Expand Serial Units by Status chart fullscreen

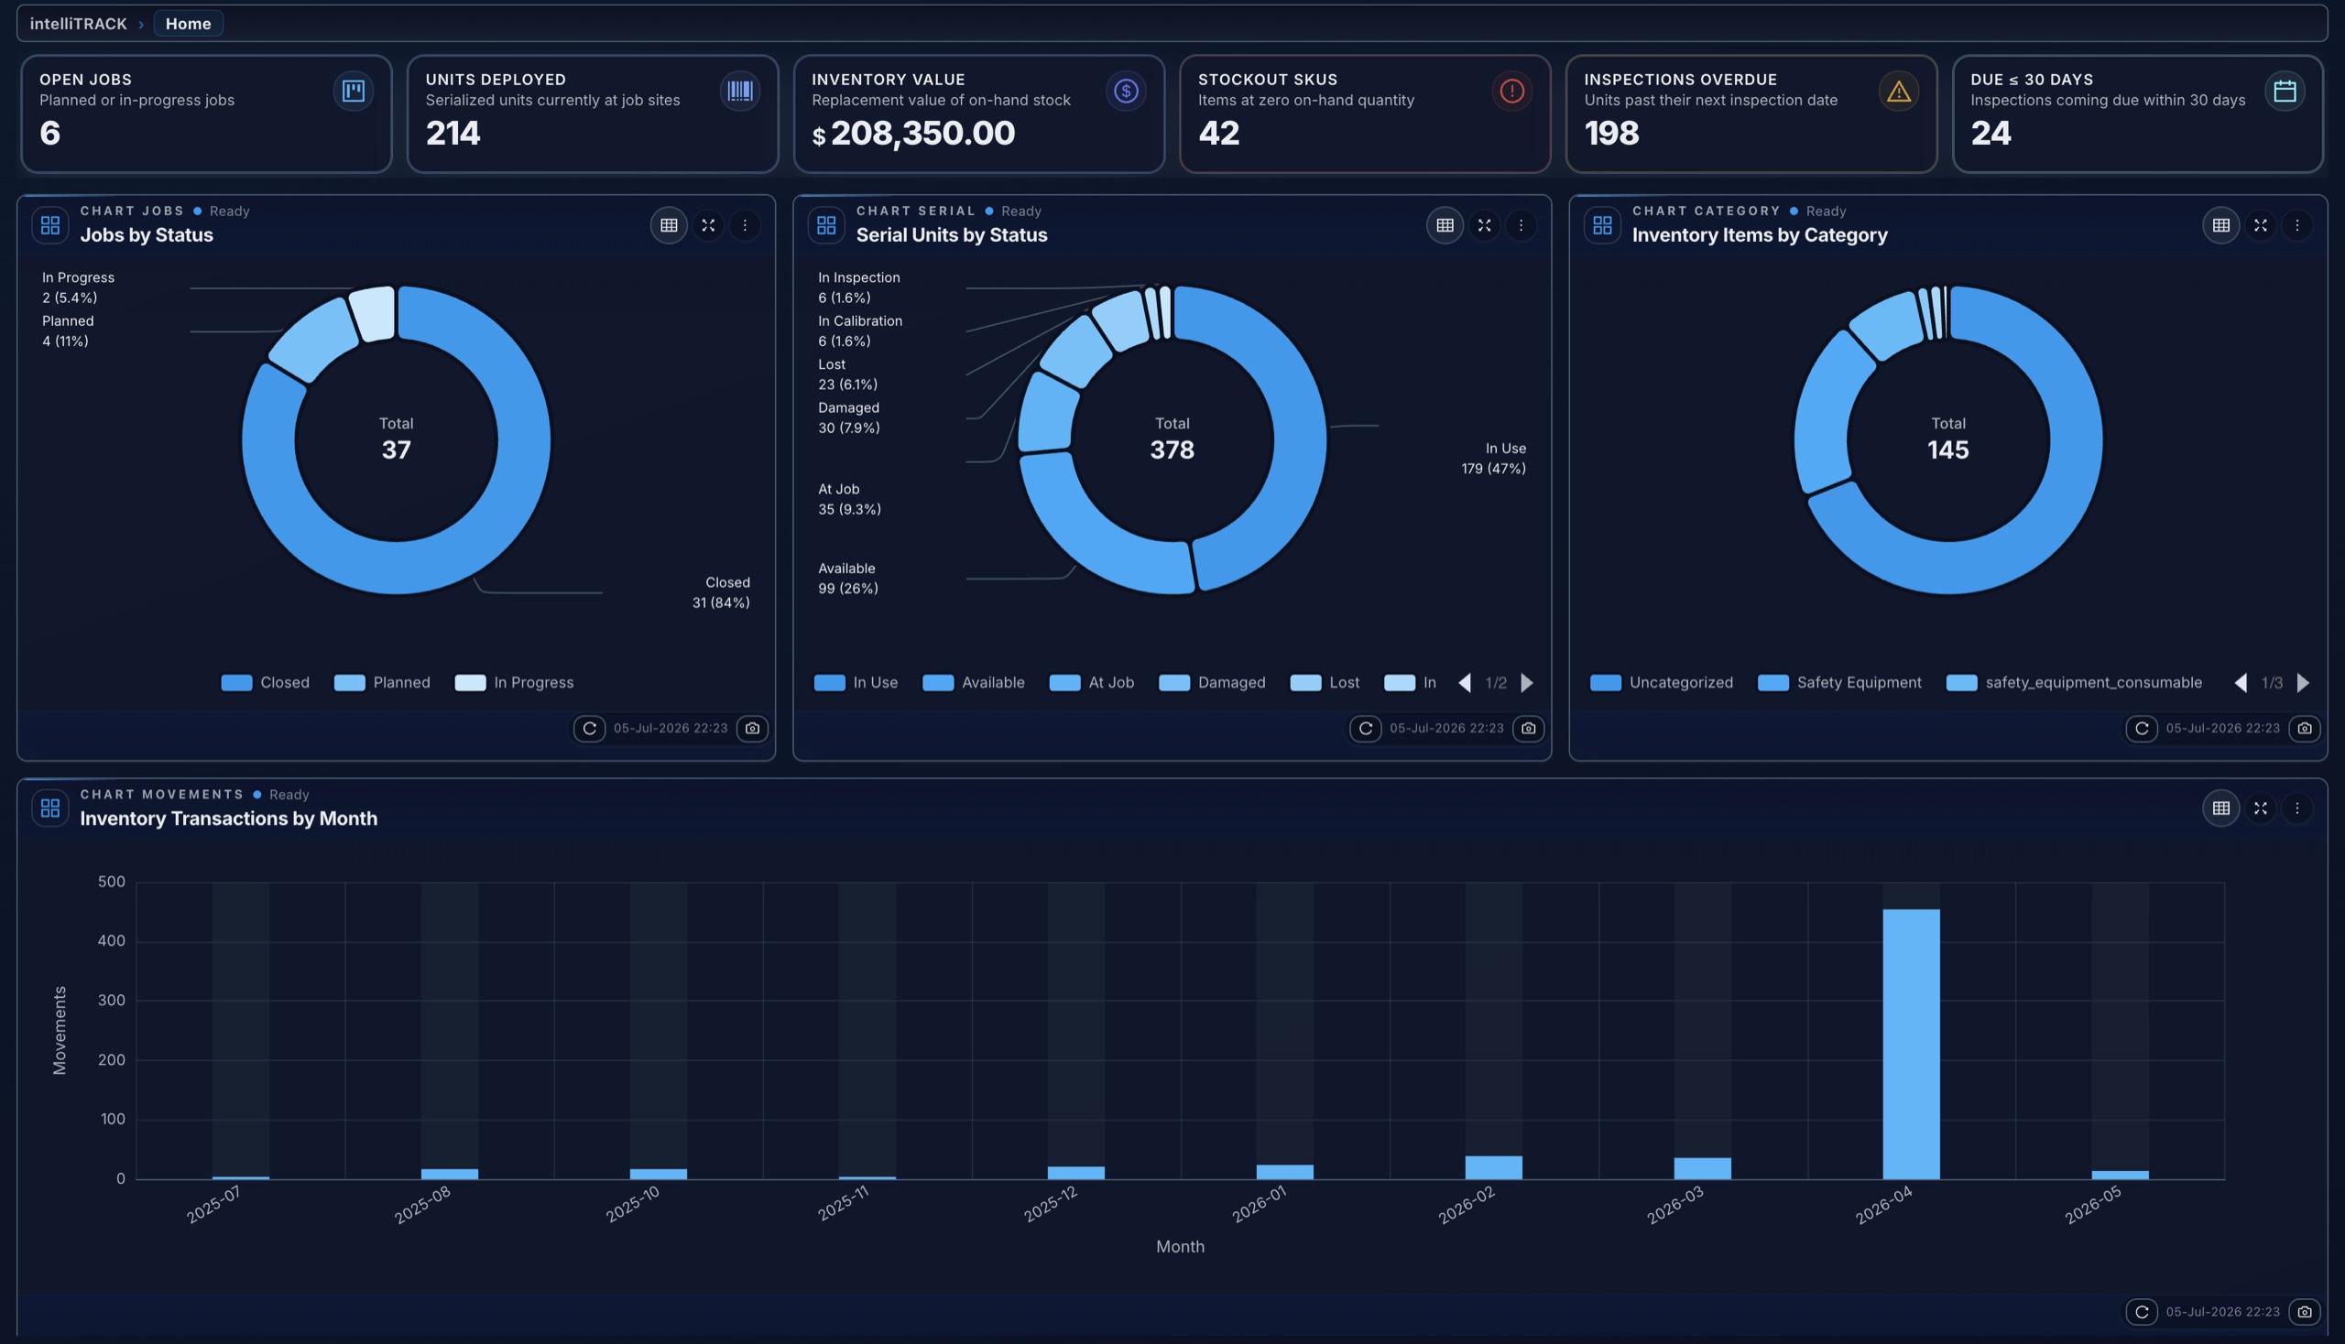1484,225
